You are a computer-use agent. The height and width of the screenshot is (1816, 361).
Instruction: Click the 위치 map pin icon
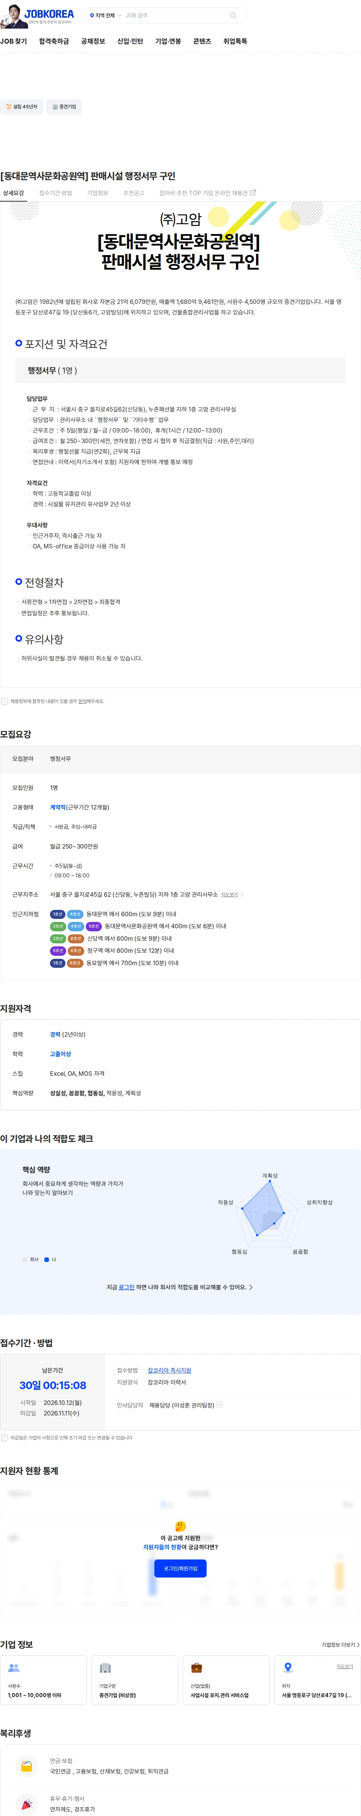click(288, 1668)
